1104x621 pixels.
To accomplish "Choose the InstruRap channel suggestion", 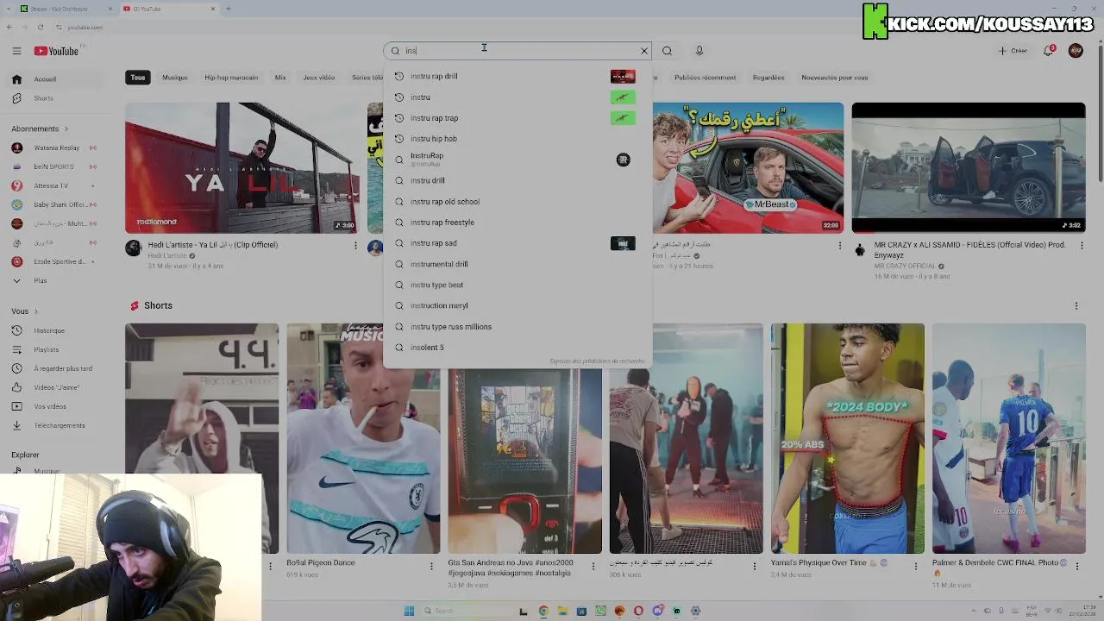I will 517,160.
